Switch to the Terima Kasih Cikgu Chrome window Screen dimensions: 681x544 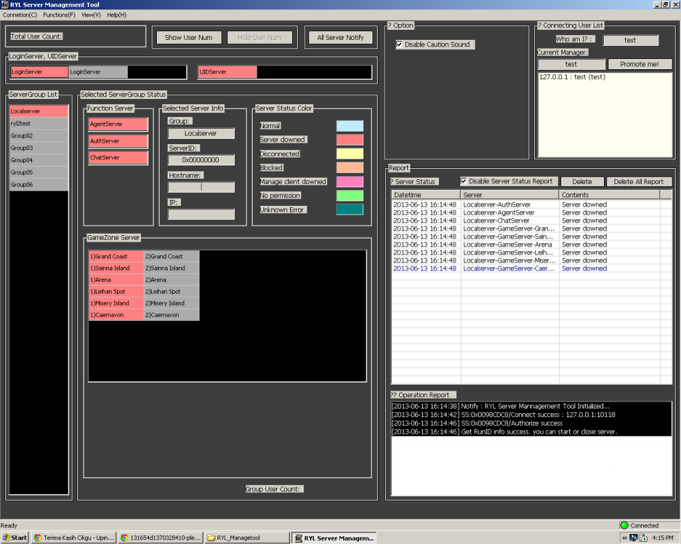pos(73,537)
